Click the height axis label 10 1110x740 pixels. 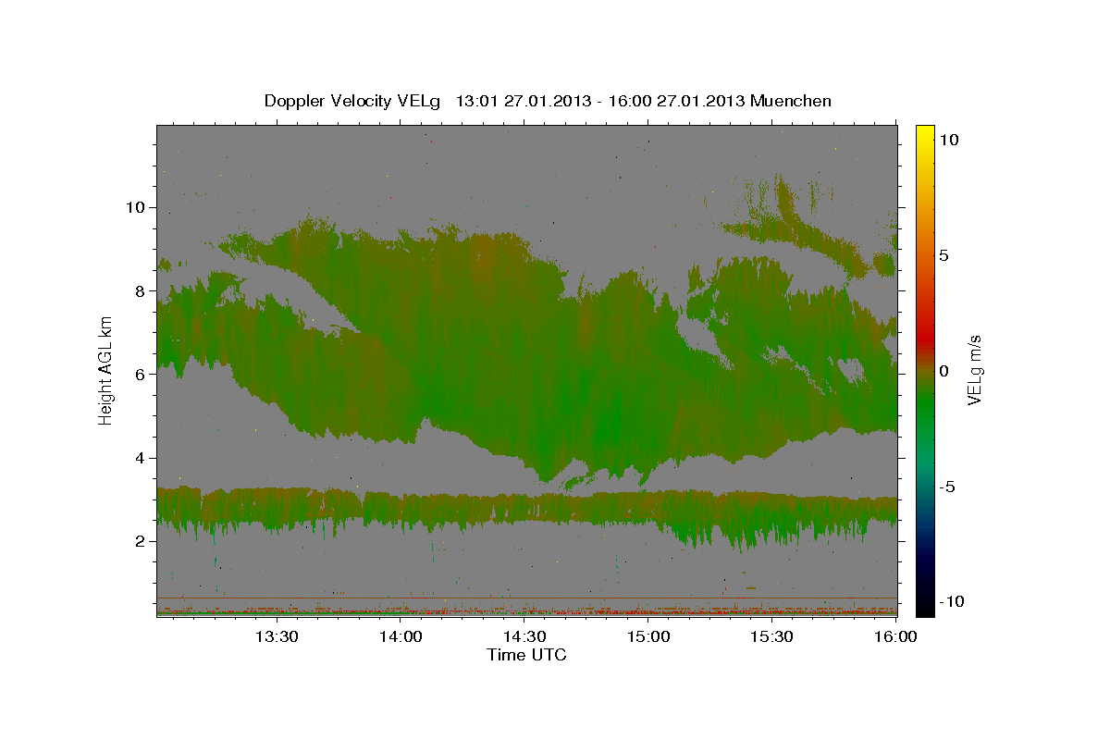tap(135, 206)
